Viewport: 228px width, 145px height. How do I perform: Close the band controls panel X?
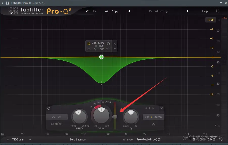[162, 108]
